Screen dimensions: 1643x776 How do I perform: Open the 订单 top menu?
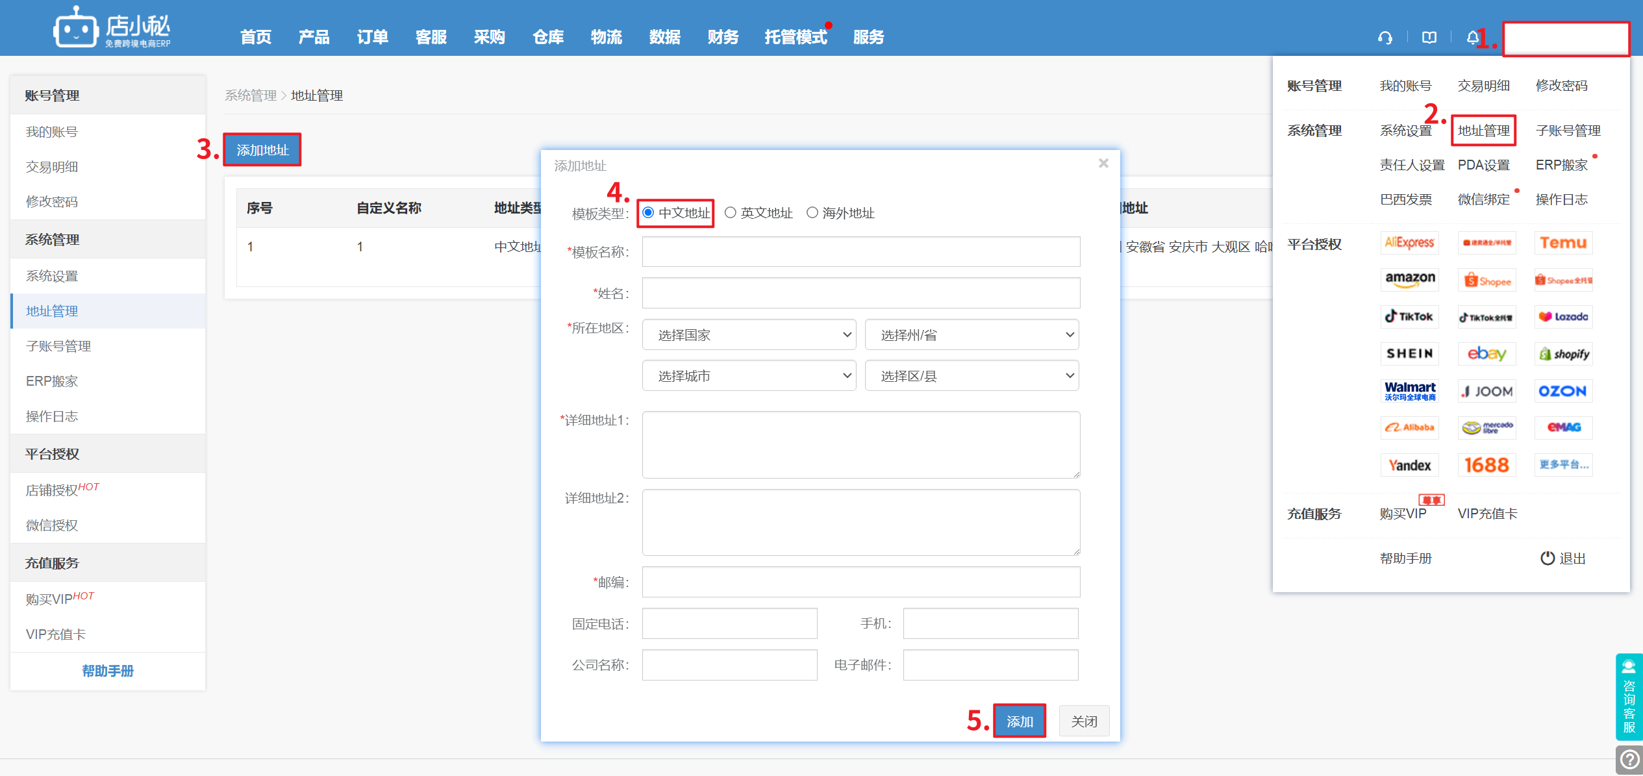(x=373, y=37)
